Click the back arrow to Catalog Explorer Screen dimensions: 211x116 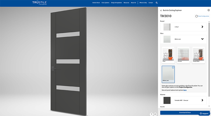pyautogui.click(x=161, y=10)
